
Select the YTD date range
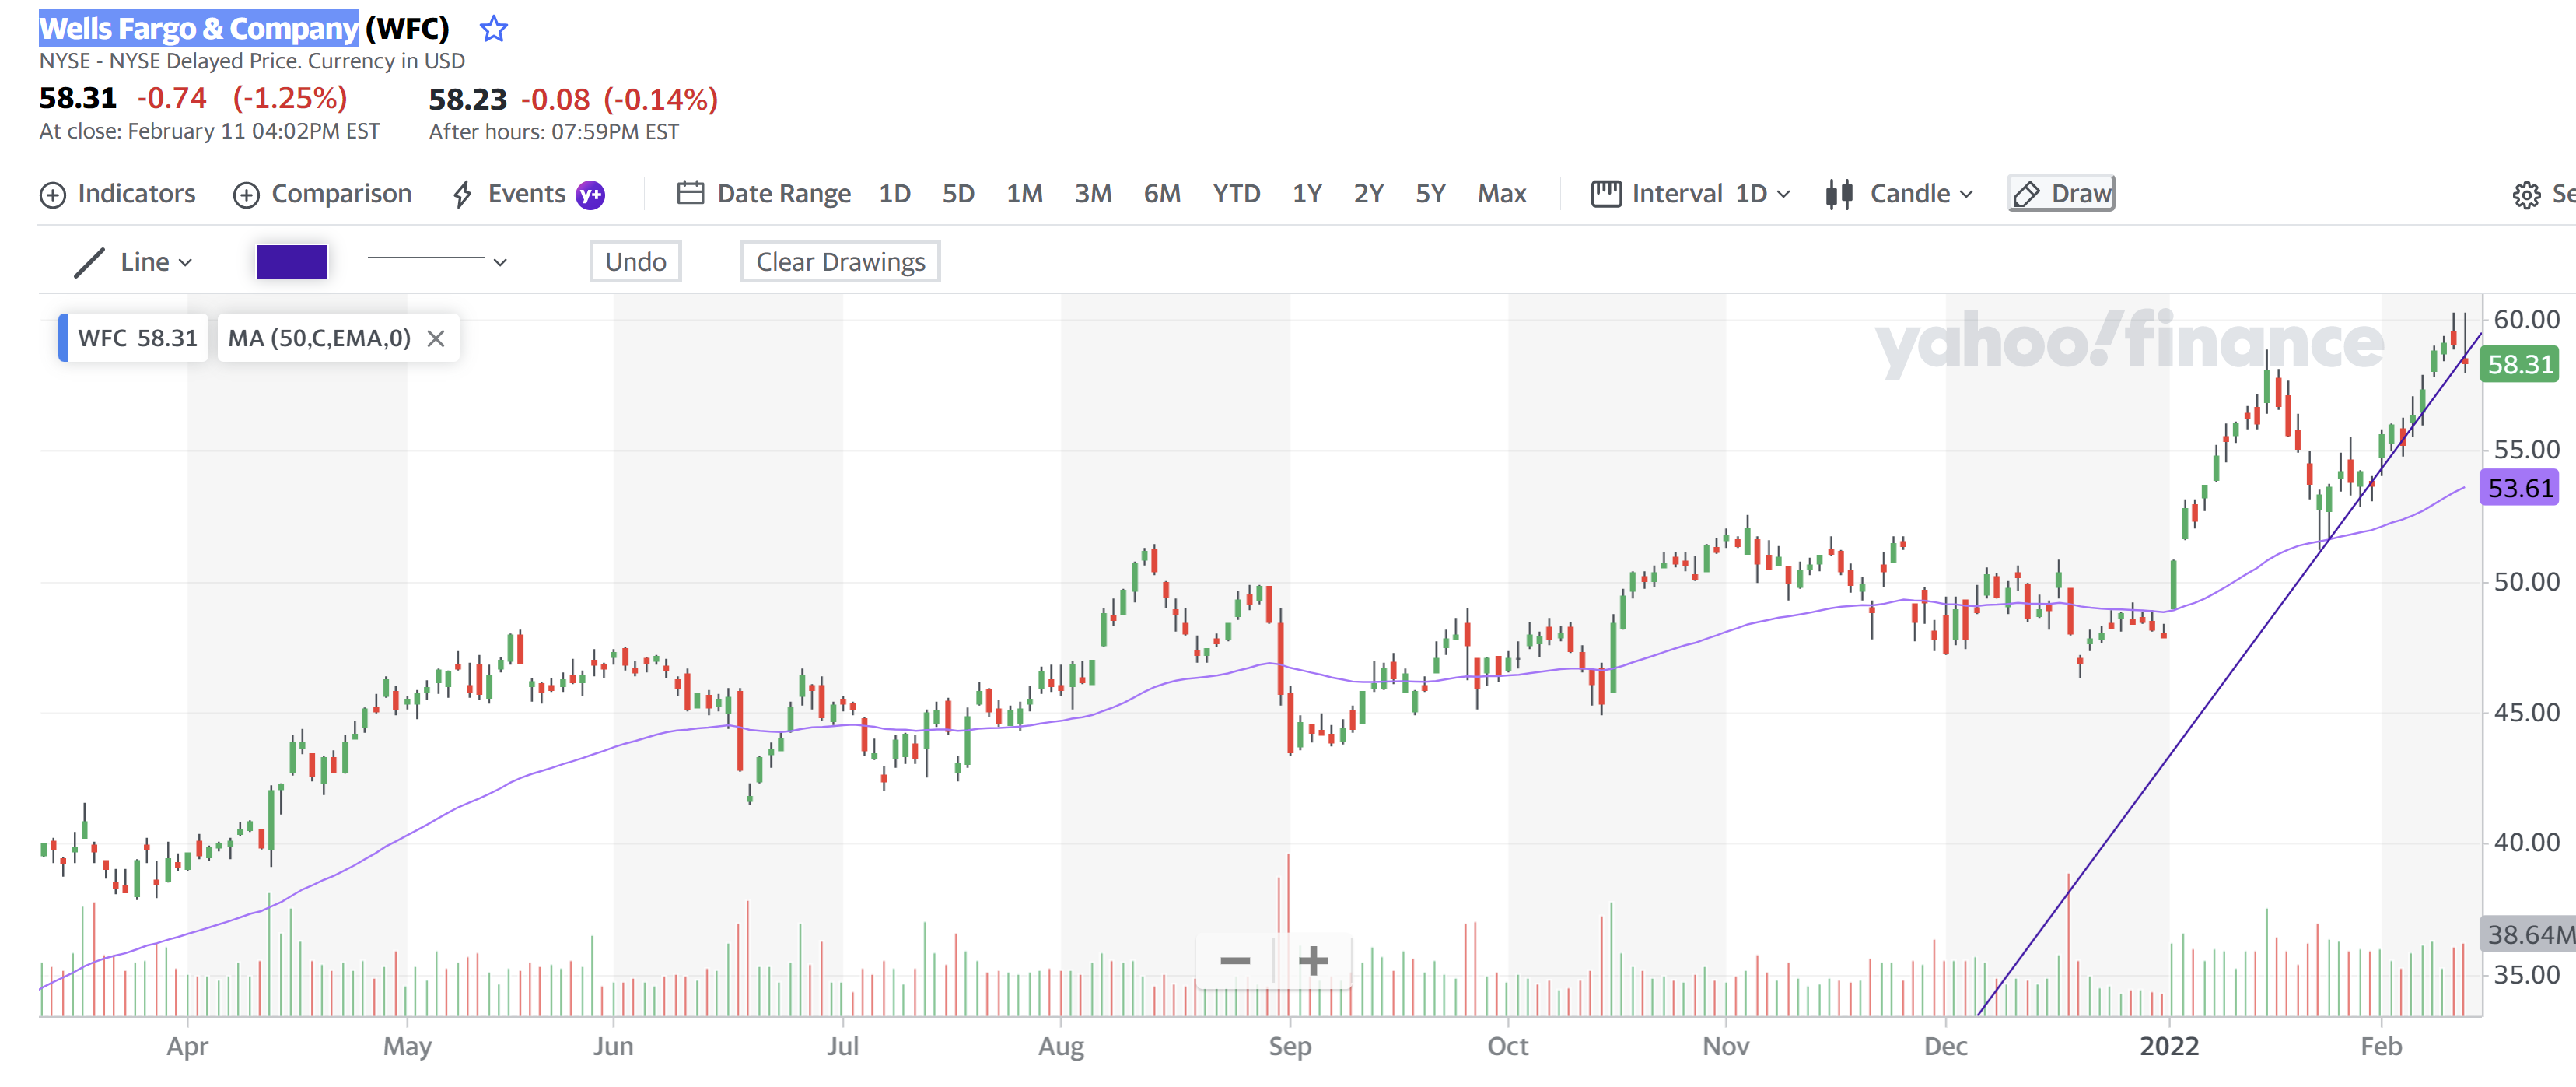[x=1236, y=194]
